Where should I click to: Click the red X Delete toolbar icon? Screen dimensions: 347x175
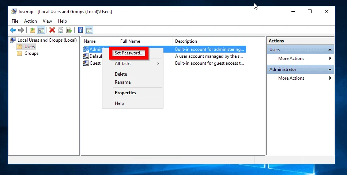(x=52, y=30)
